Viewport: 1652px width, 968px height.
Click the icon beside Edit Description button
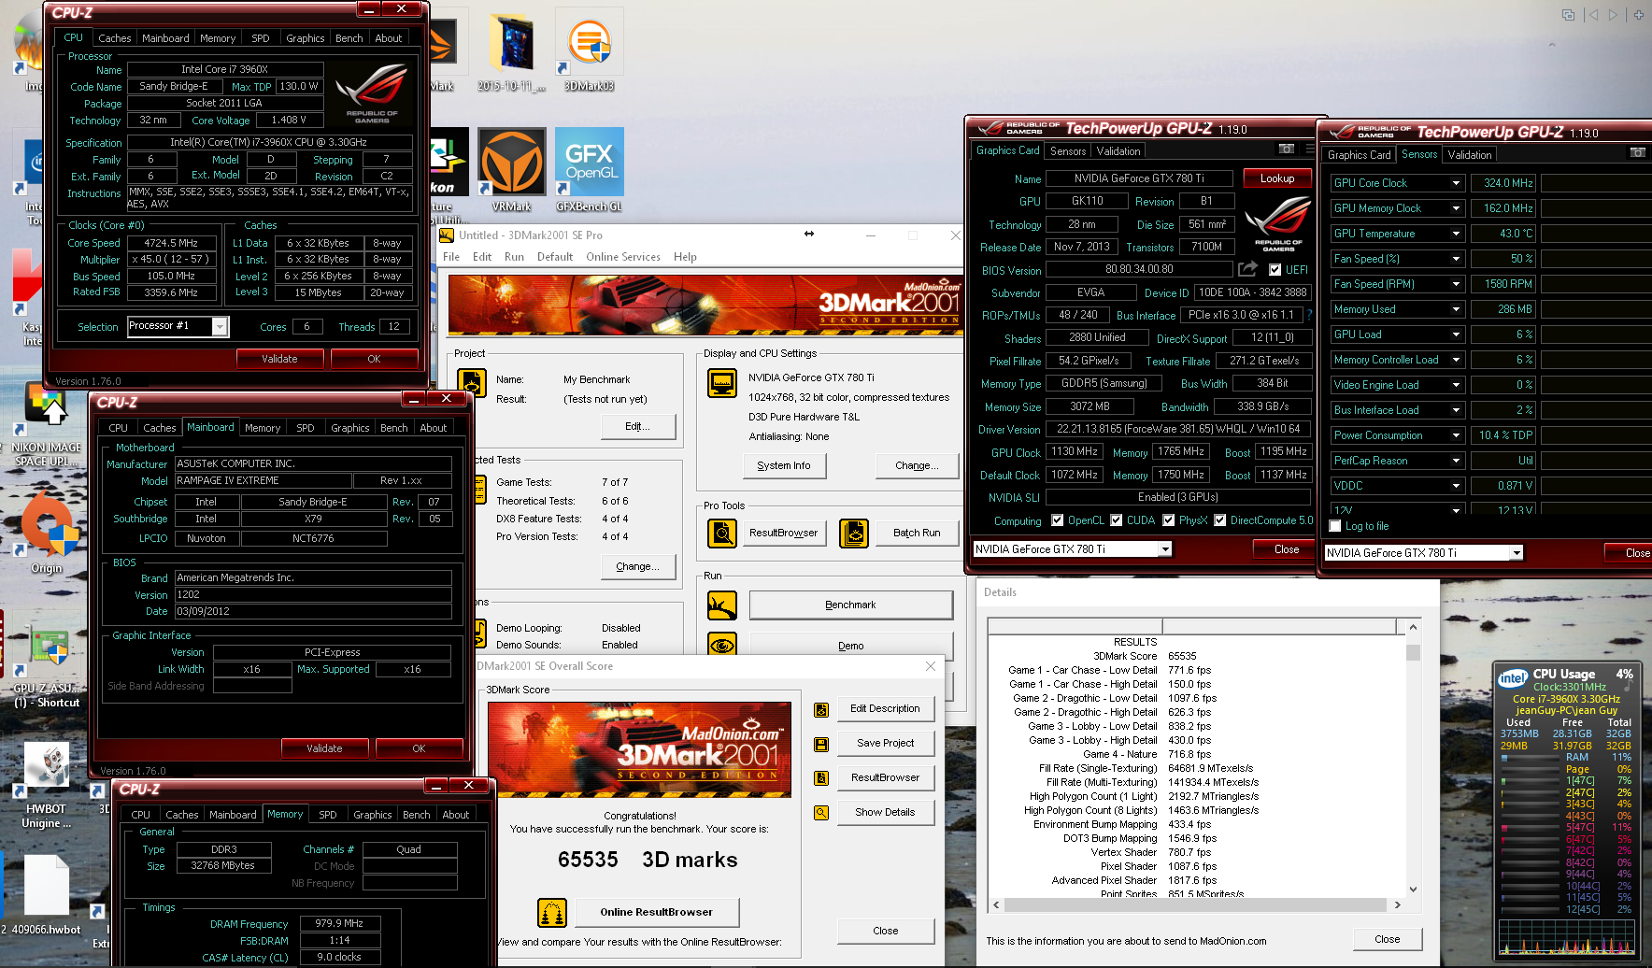(x=821, y=710)
